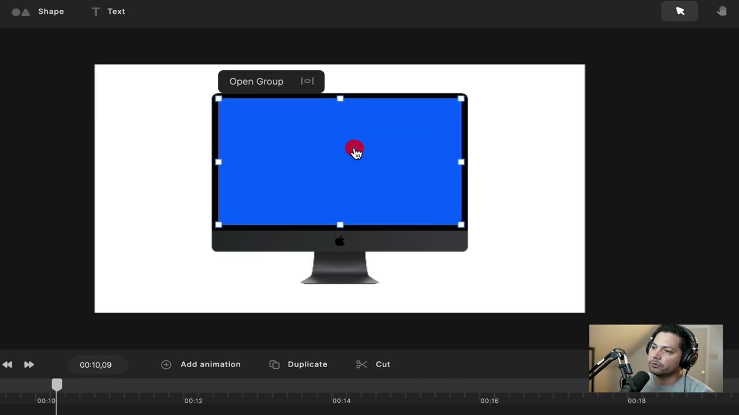Click the timeline playhead handle
739x415 pixels.
click(57, 384)
